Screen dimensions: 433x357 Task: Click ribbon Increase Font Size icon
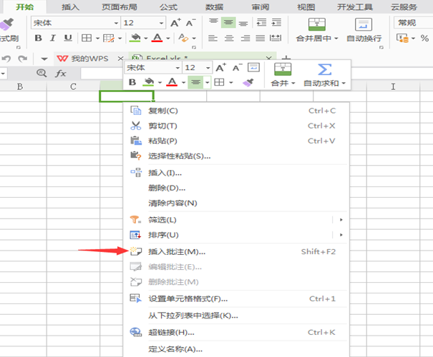pos(175,23)
